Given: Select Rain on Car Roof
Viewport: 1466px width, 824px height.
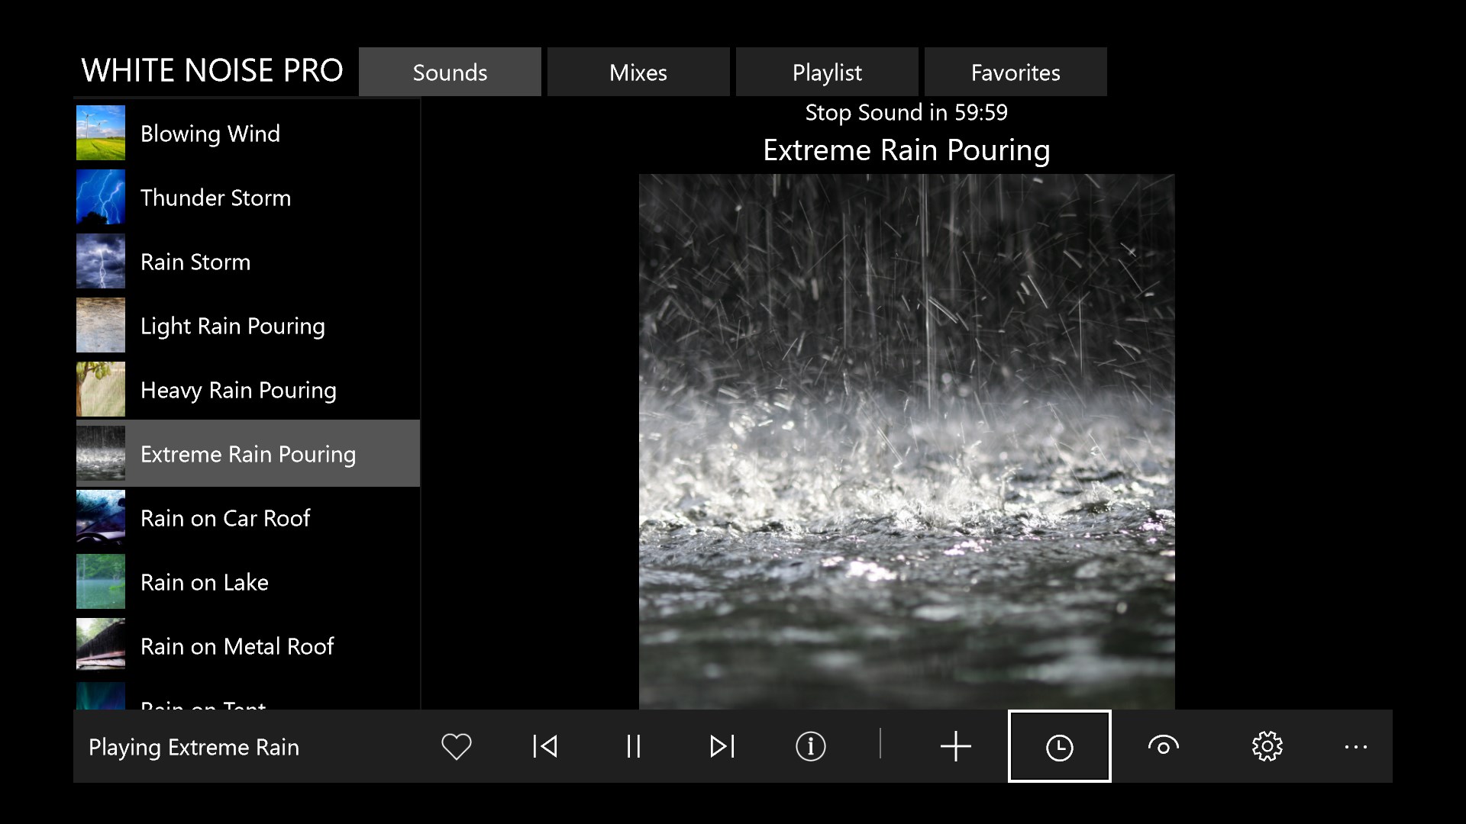Looking at the screenshot, I should 225,518.
